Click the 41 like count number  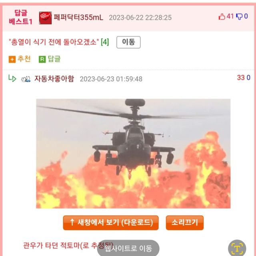click(x=230, y=16)
